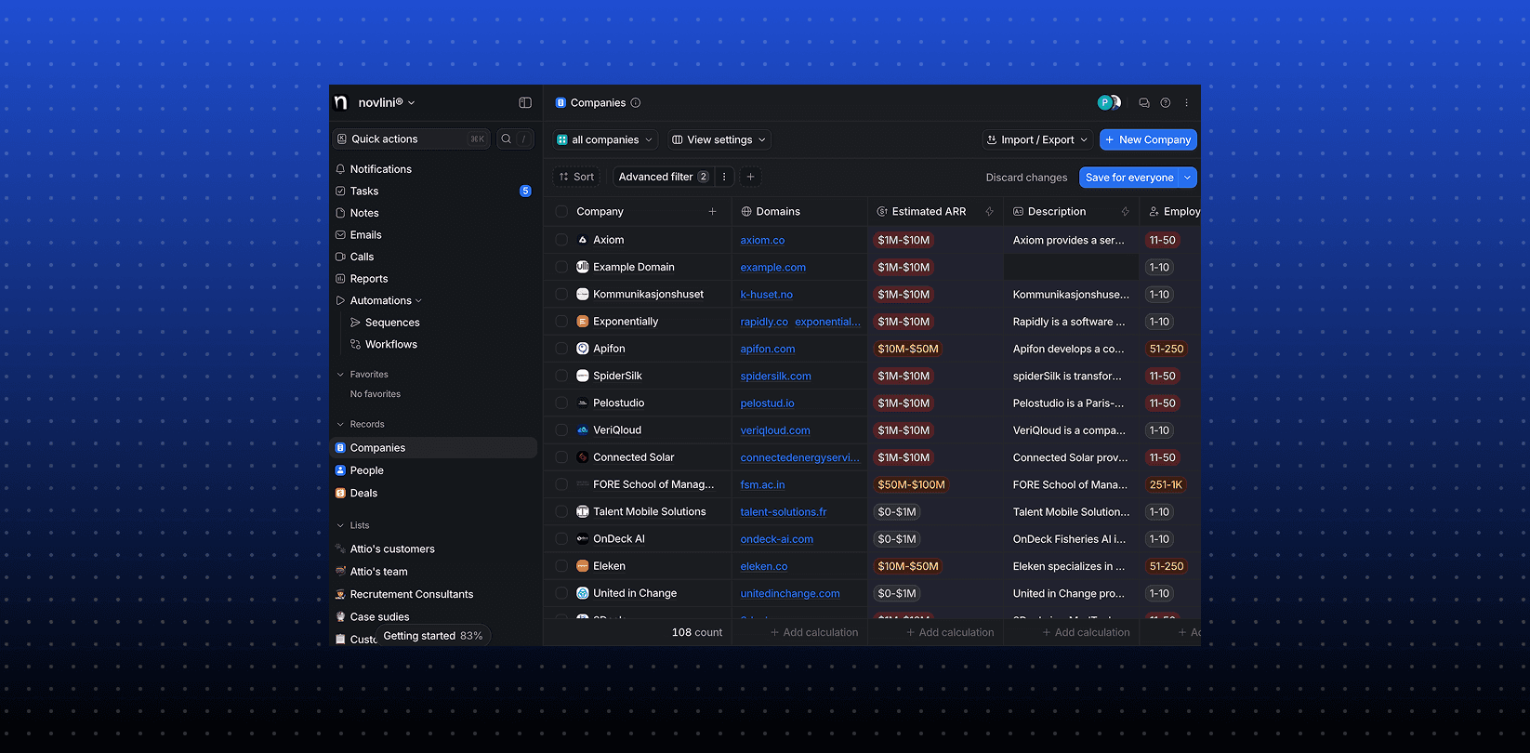
Task: Open Getting started 83% progress
Action: pos(433,636)
